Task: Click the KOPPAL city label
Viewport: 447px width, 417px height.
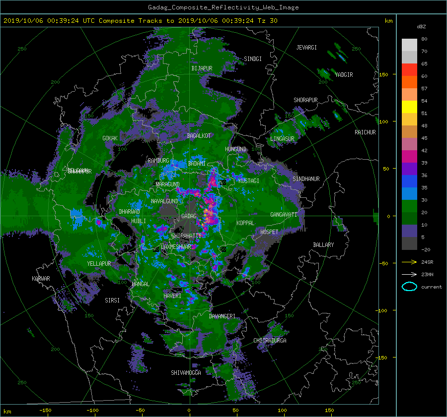Action: [x=245, y=223]
